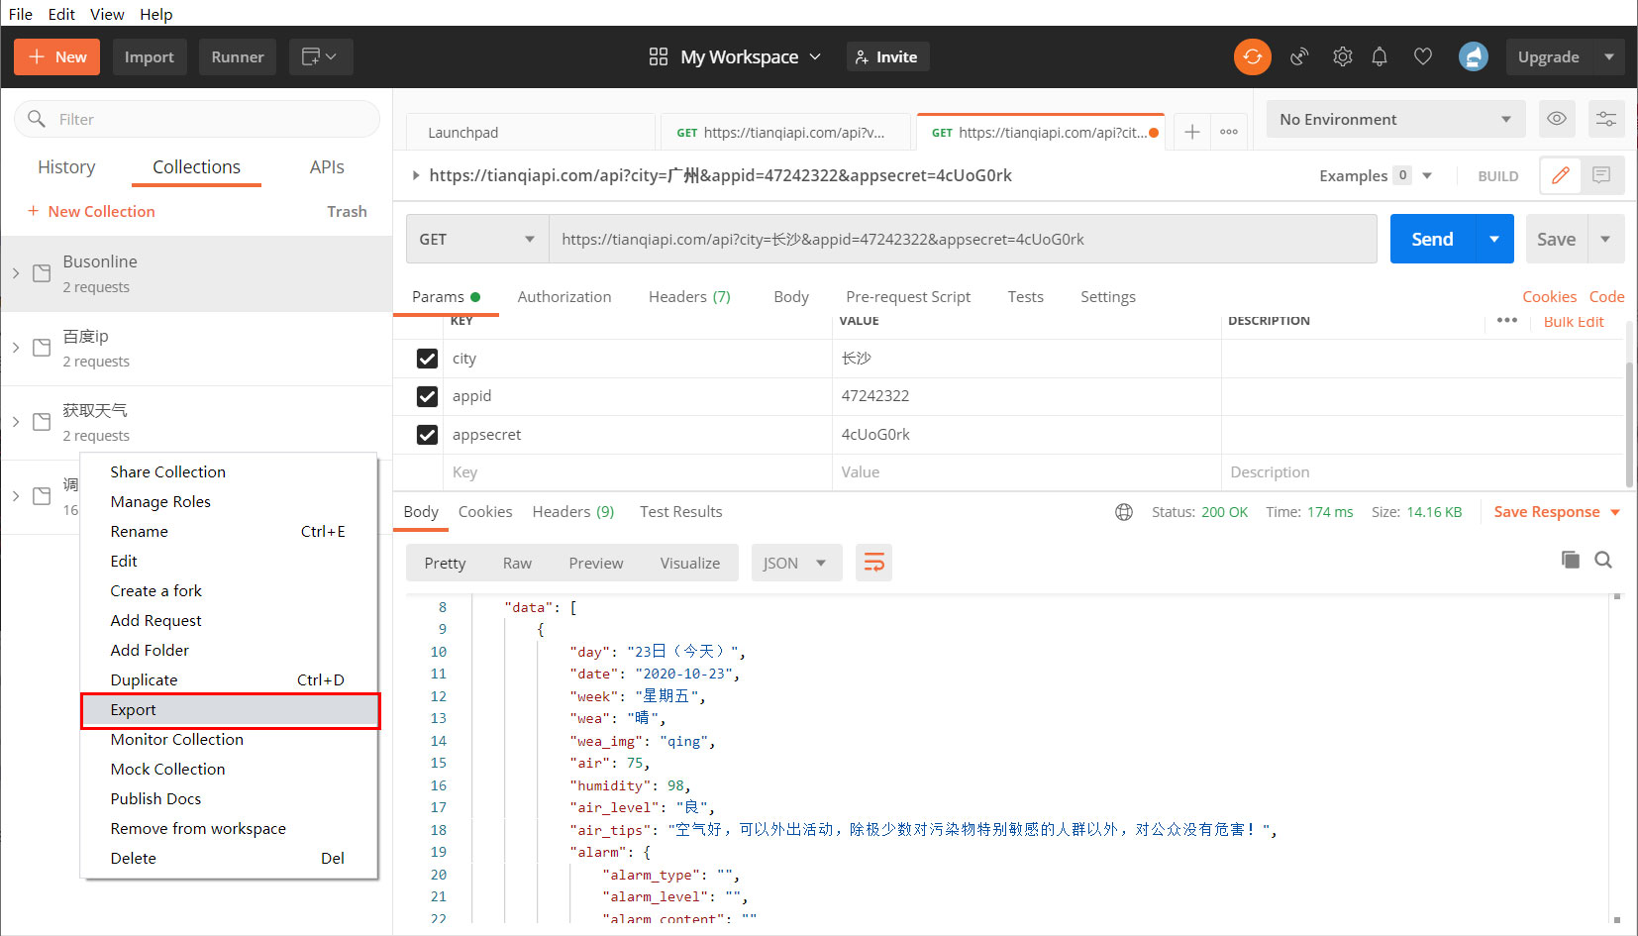Open the Upgrade dropdown arrow
The image size is (1638, 936).
click(x=1609, y=56)
